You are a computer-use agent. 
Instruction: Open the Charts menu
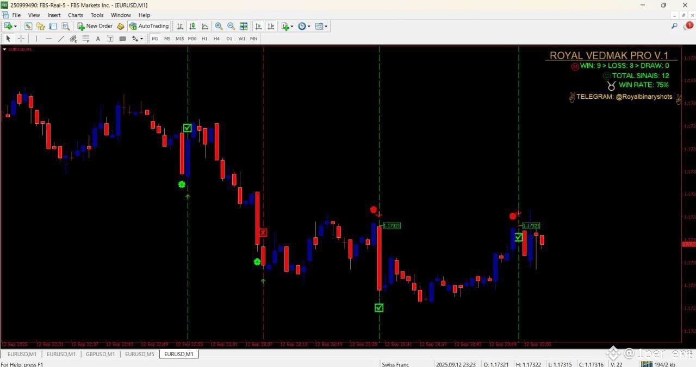point(76,15)
